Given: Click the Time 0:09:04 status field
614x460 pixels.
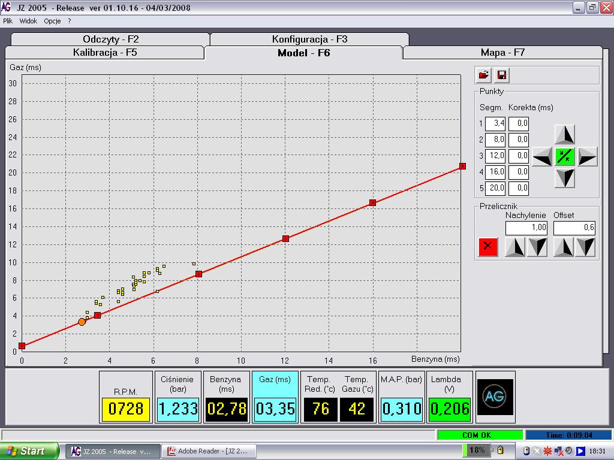Looking at the screenshot, I should pos(569,435).
